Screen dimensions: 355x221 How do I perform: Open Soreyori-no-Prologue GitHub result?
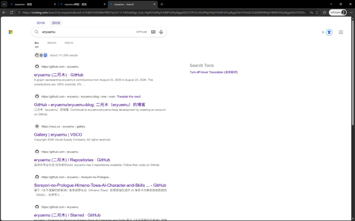(x=100, y=185)
